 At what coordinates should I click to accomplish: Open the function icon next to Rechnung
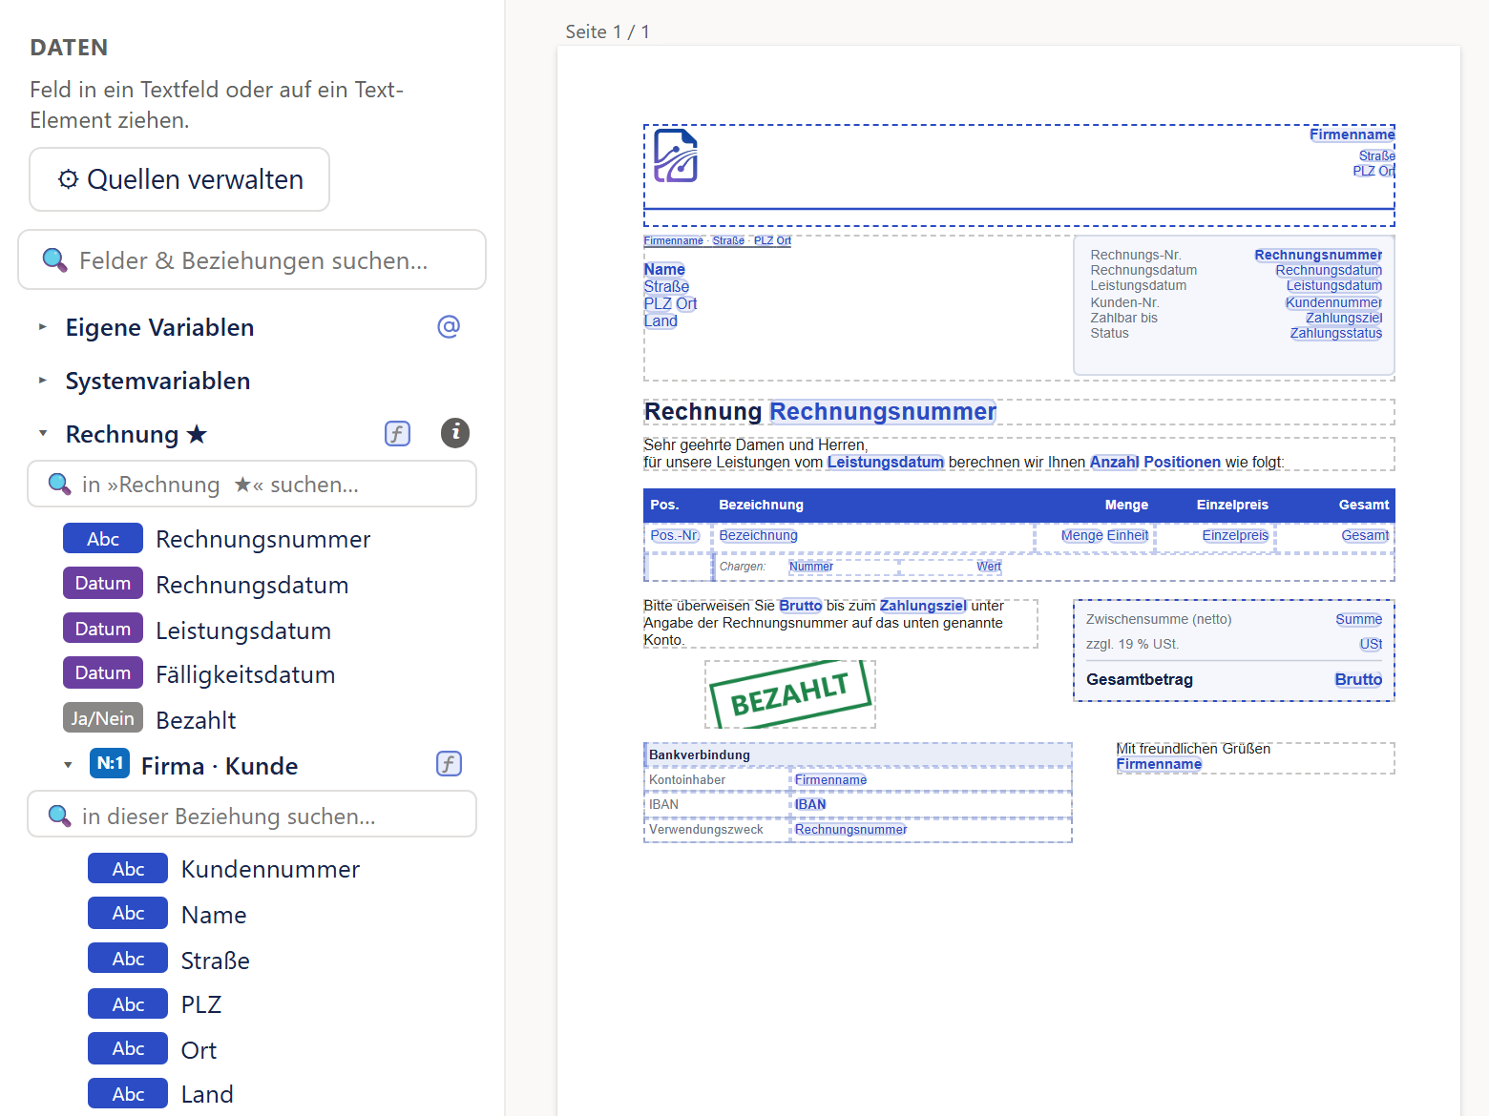(397, 434)
